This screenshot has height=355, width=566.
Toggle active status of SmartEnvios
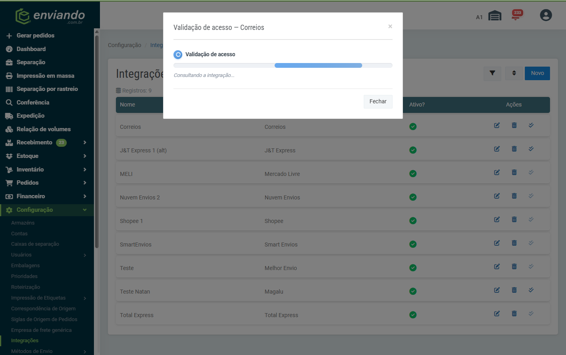(x=413, y=244)
